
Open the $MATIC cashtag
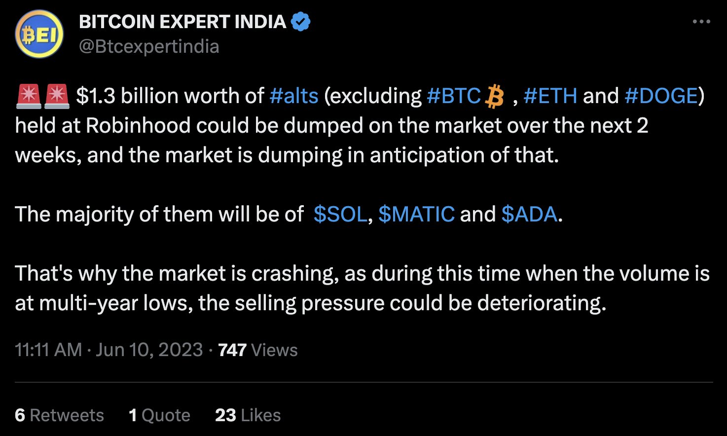point(416,214)
